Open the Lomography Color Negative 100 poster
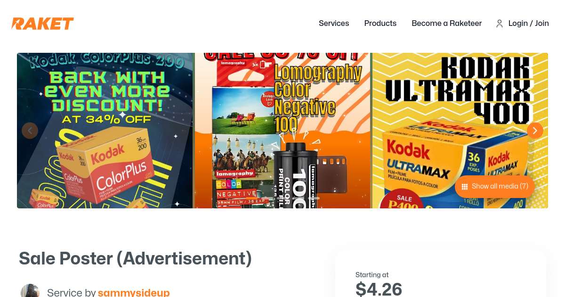This screenshot has width=565, height=297. coord(282,131)
